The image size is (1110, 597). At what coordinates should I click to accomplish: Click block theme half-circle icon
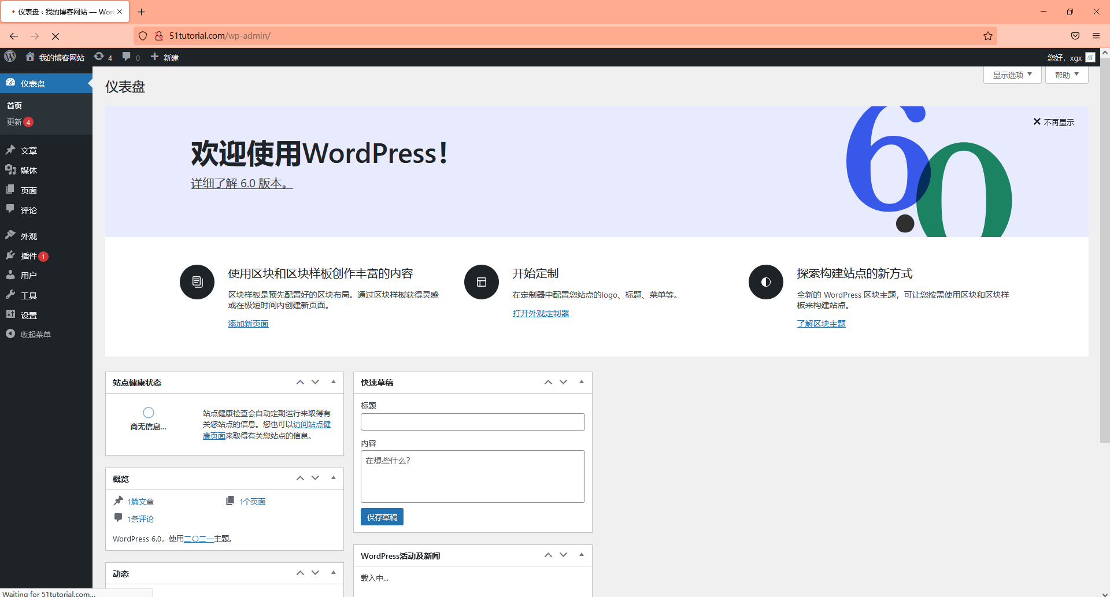click(x=766, y=282)
